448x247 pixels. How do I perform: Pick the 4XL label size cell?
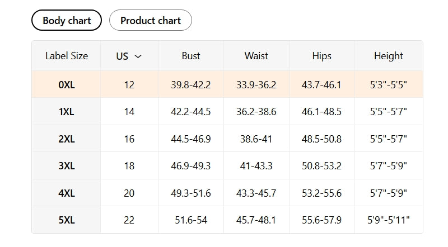[x=66, y=193]
